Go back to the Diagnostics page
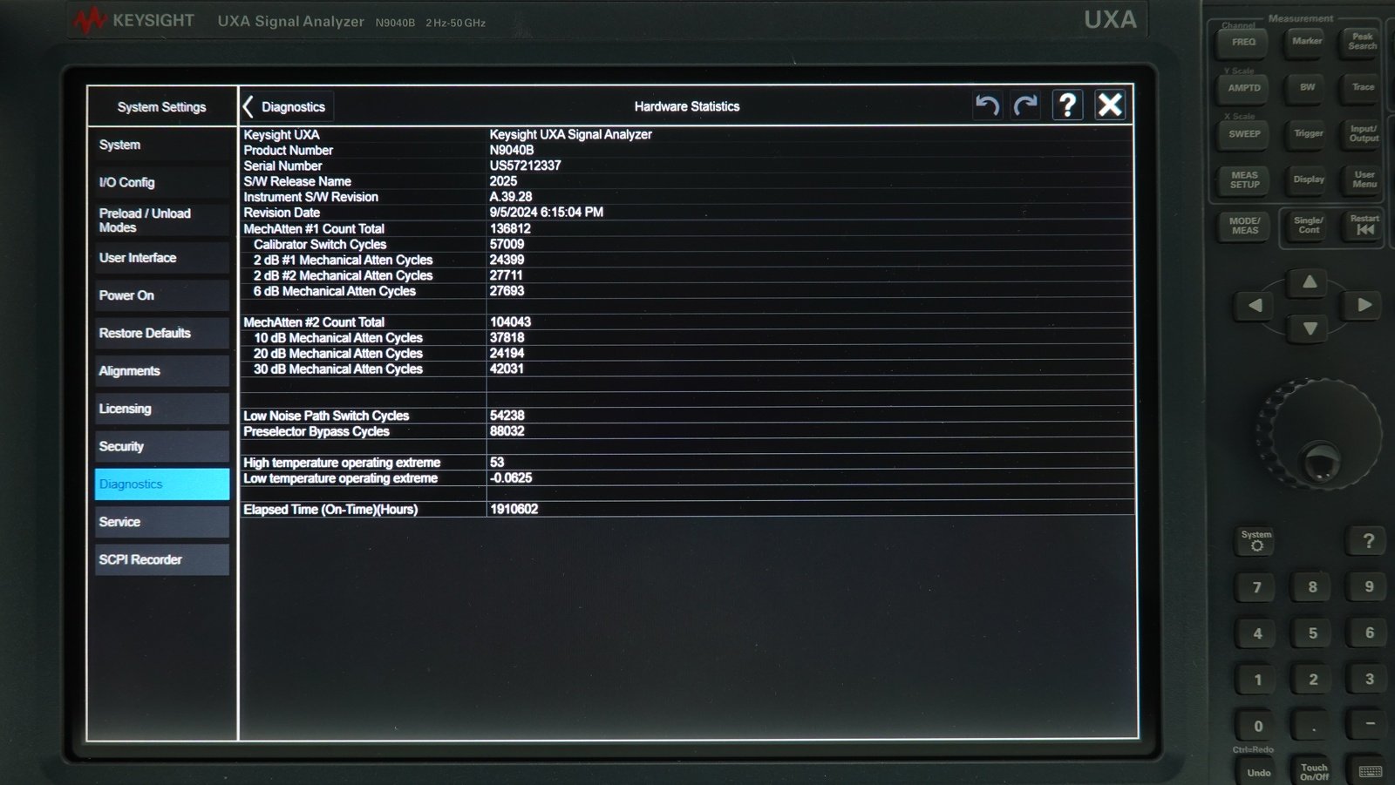Image resolution: width=1395 pixels, height=785 pixels. tap(286, 106)
